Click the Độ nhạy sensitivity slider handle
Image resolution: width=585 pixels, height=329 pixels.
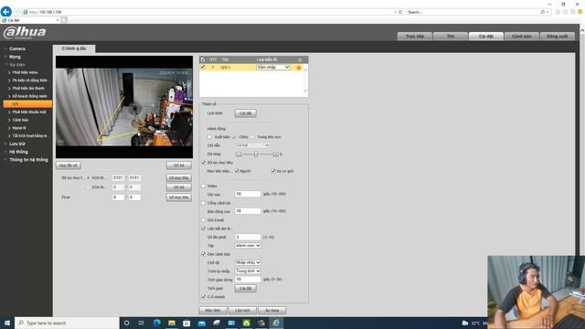coord(256,154)
